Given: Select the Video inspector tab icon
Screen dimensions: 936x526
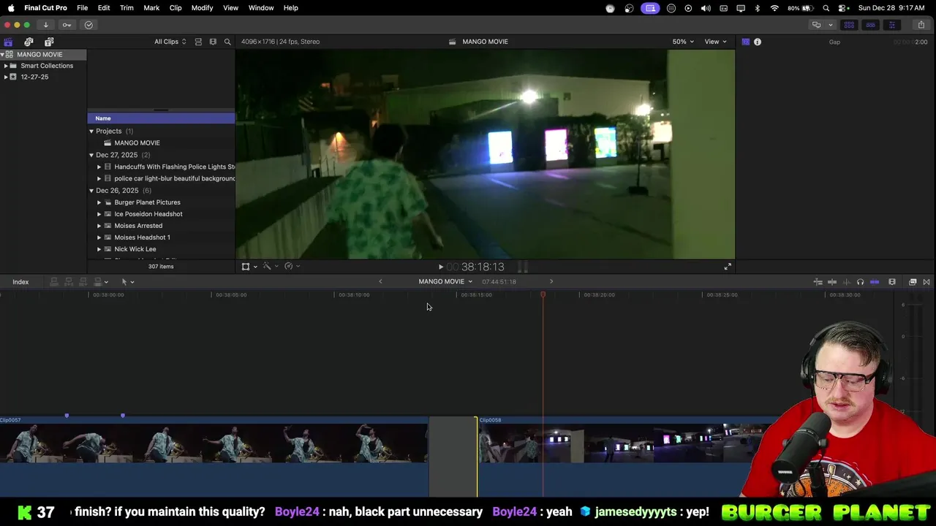Looking at the screenshot, I should [x=745, y=42].
